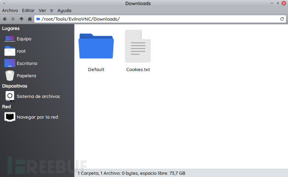Screen dimensions: 288x177
Task: Open the Ver menu
Action: [42, 10]
